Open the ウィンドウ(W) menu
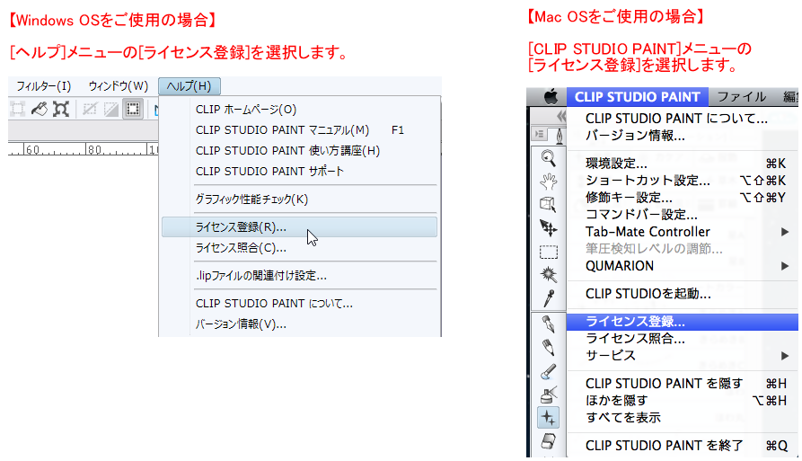 coord(119,86)
